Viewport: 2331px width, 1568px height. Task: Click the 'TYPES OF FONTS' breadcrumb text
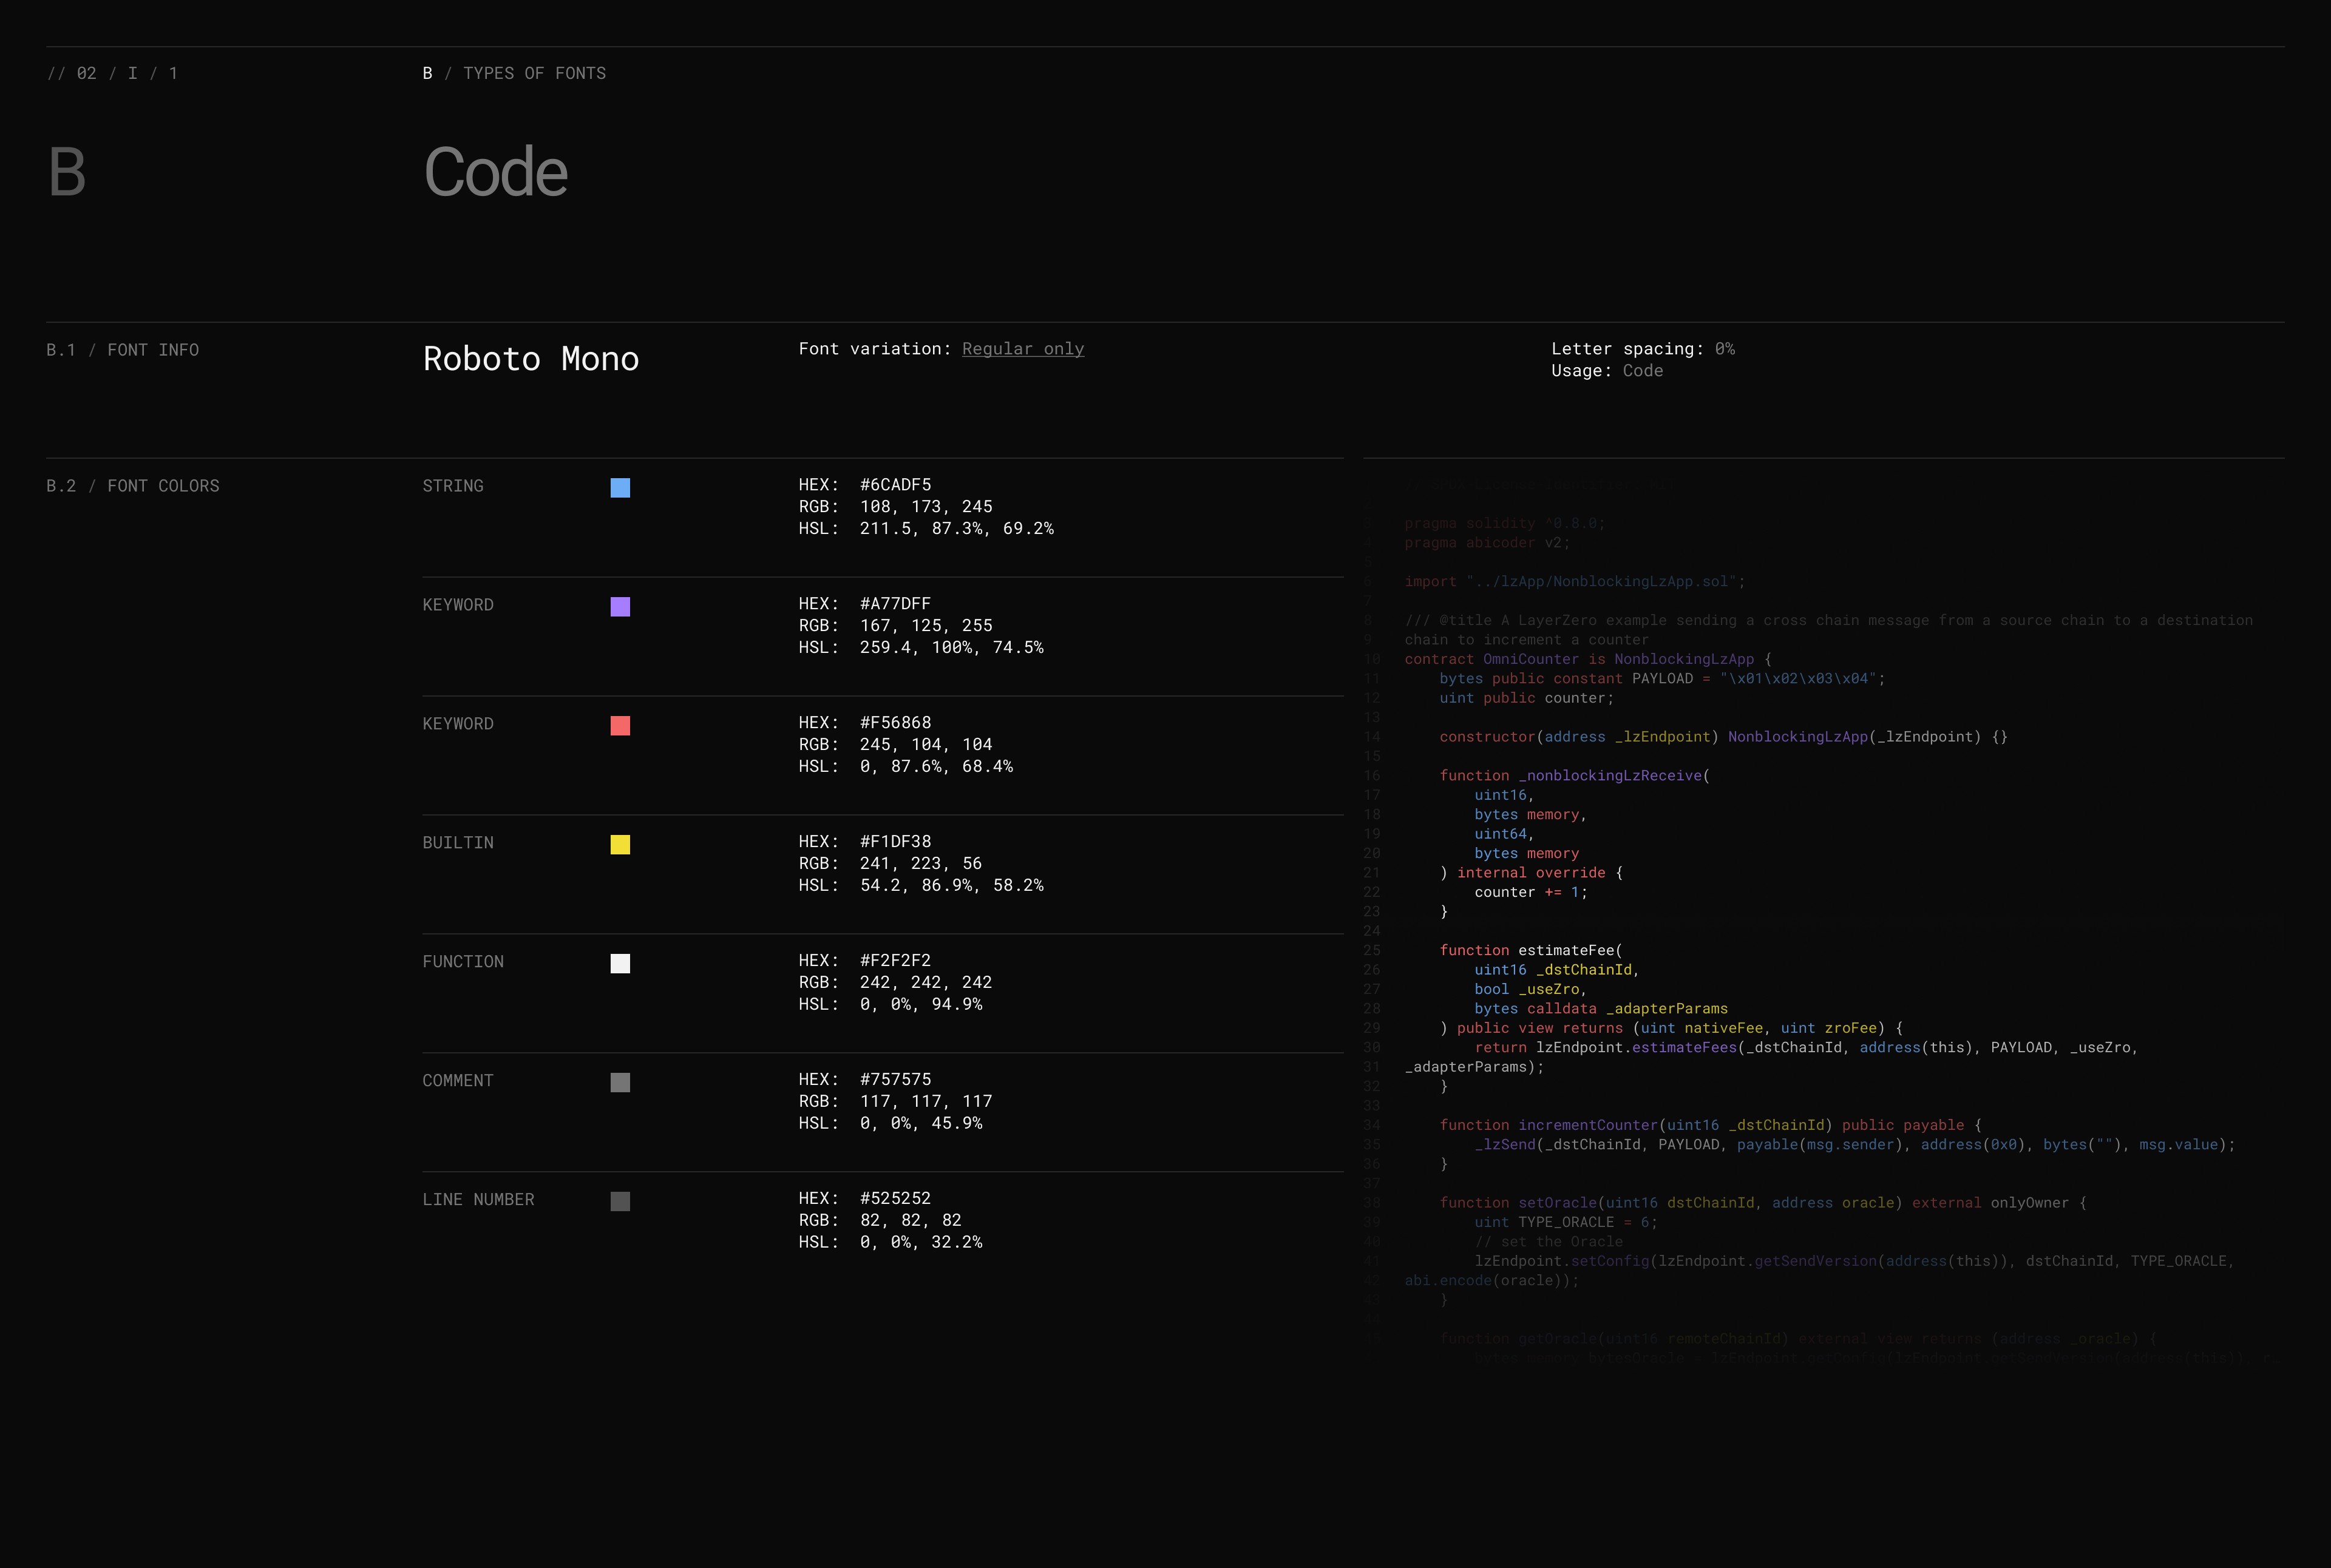[534, 73]
